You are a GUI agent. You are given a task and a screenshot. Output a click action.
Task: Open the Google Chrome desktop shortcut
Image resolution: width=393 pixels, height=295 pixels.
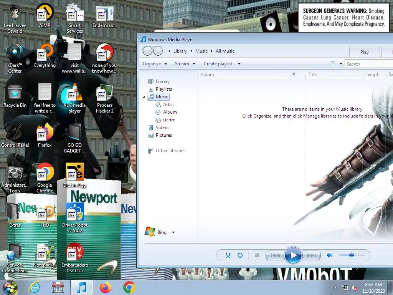[x=45, y=178]
